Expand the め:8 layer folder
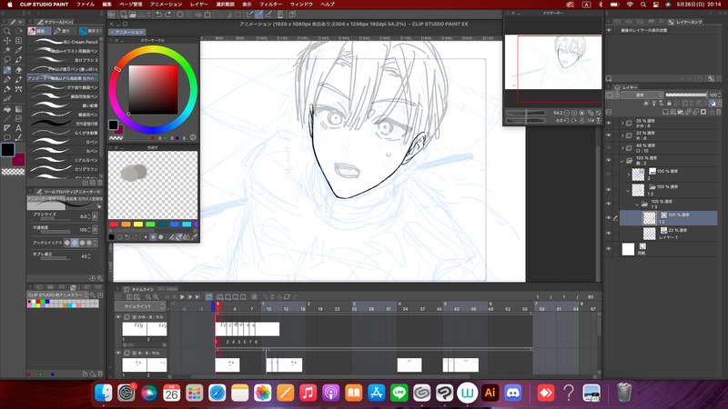Screen dimensions: 728x409 point(622,135)
